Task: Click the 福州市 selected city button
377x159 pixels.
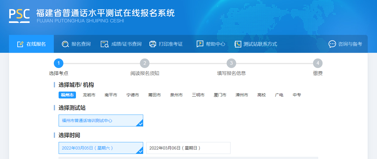Action: click(67, 95)
